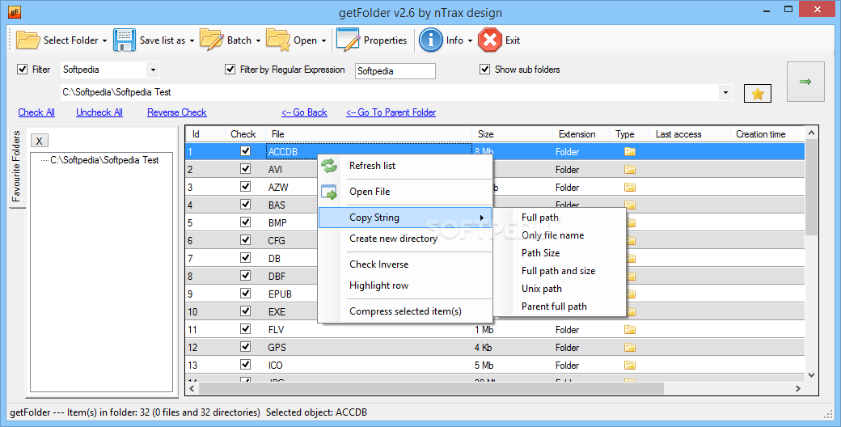This screenshot has height=427, width=841.
Task: Click the Reverse Check link
Action: [177, 112]
